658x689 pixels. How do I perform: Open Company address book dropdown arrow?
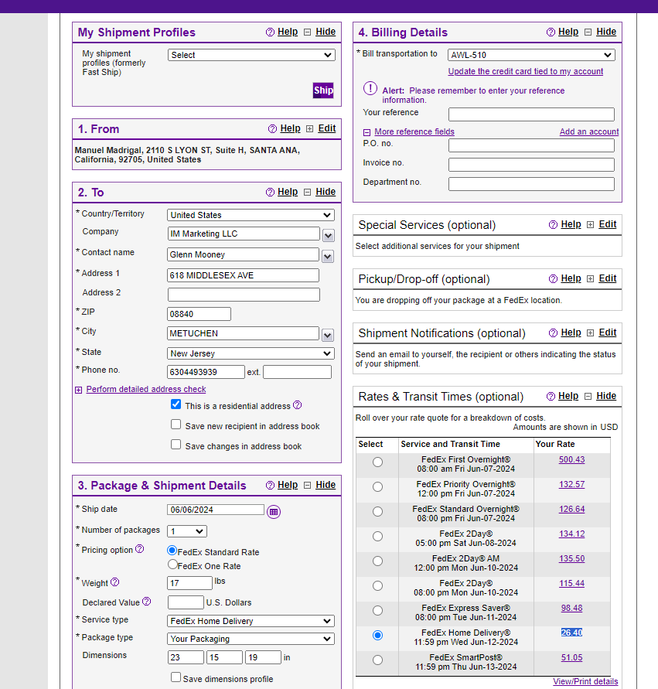pyautogui.click(x=328, y=236)
